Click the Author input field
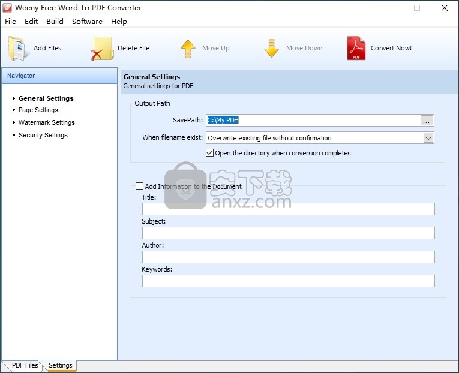Image resolution: width=459 pixels, height=373 pixels. click(x=289, y=257)
